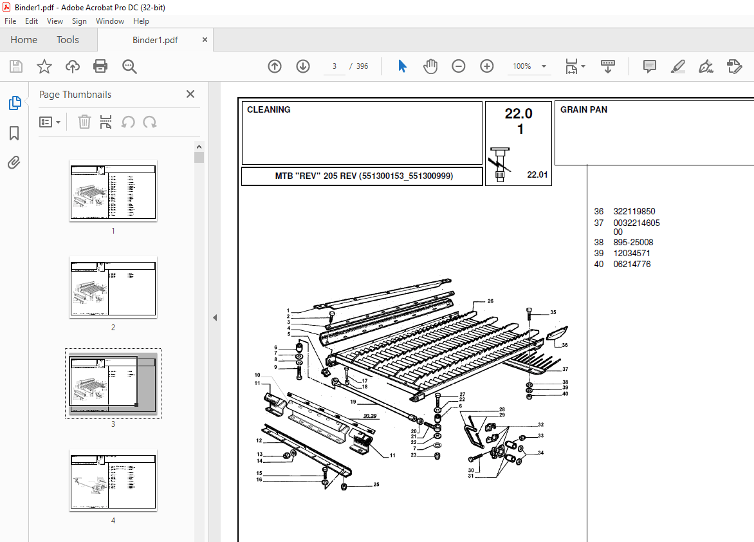Viewport: 754px width, 542px height.
Task: Print Binder1.pdf using the printer icon
Action: [x=101, y=66]
